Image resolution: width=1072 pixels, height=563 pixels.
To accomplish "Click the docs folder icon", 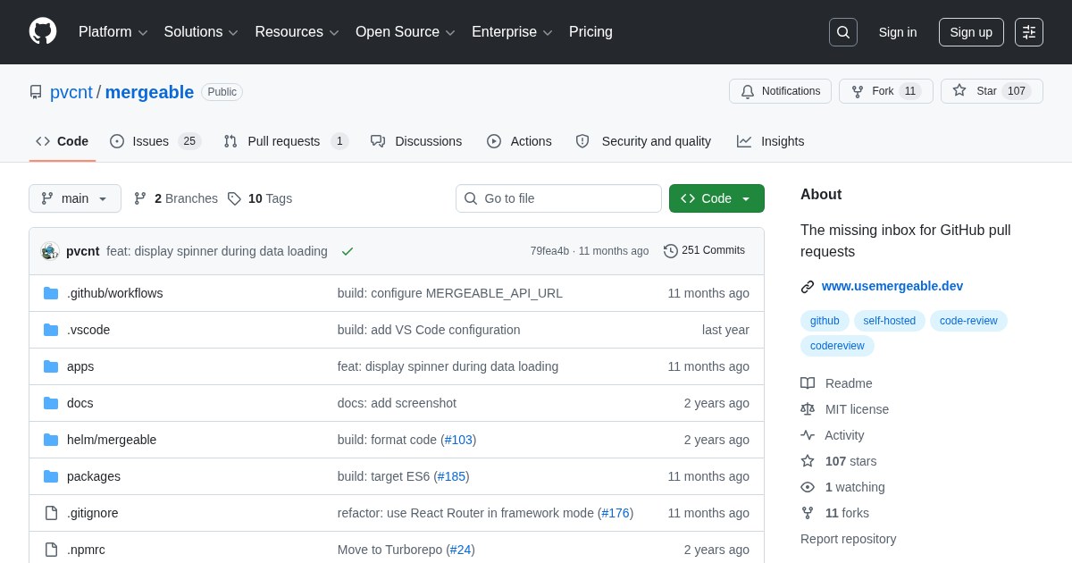I will (x=51, y=403).
